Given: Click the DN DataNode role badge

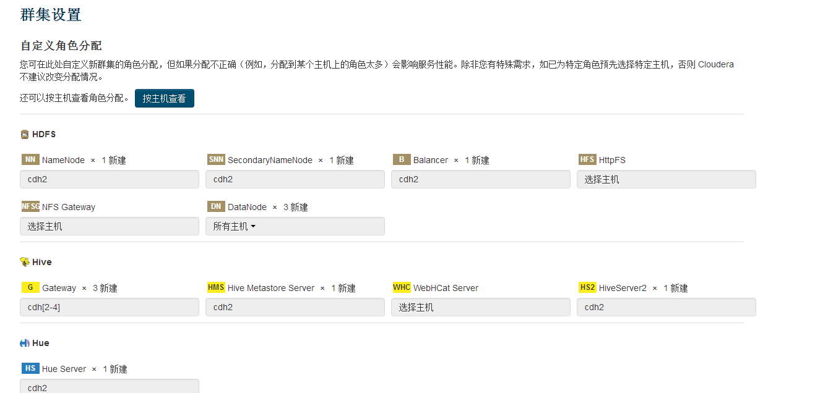Looking at the screenshot, I should click(x=216, y=206).
